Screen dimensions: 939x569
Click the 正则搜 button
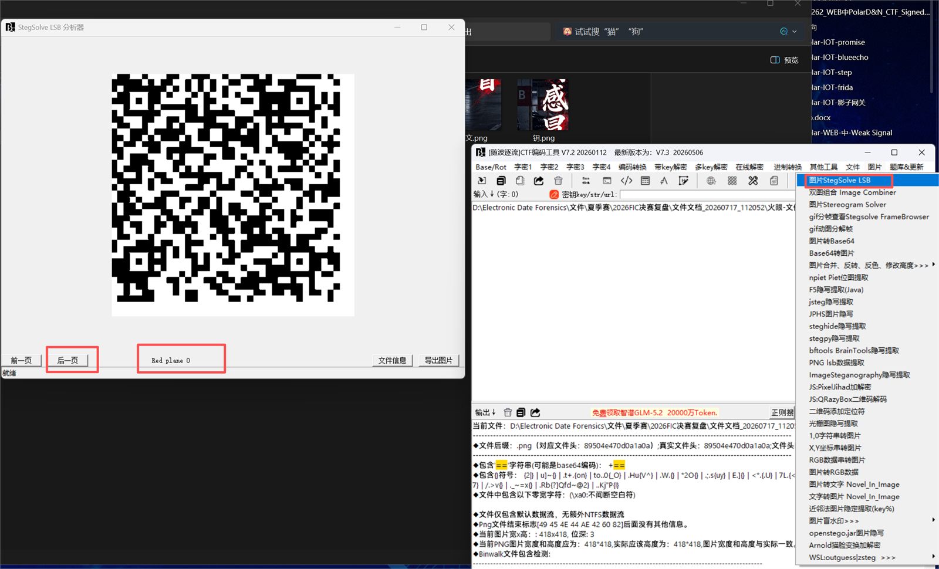coord(782,412)
